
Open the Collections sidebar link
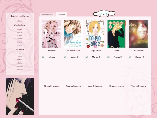pyautogui.click(x=19, y=69)
